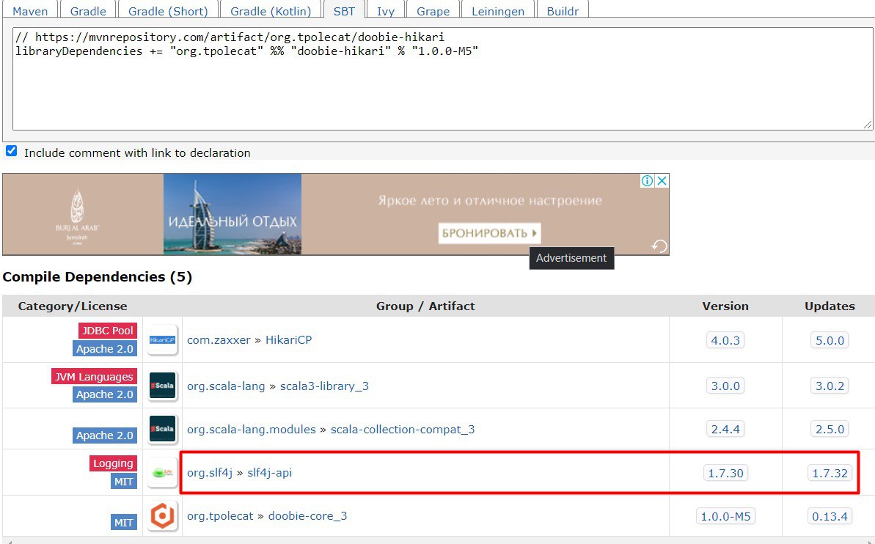The height and width of the screenshot is (544, 875).
Task: Click the БРОНИРОВАТЬ ad button
Action: (489, 233)
